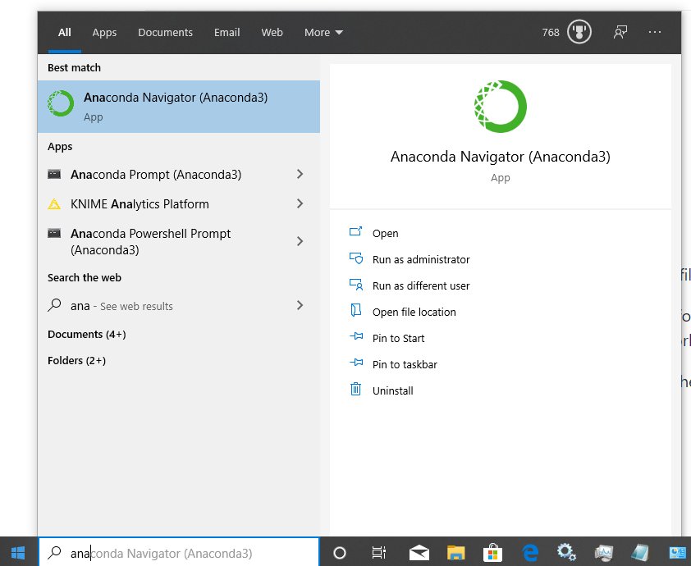Choose Open in the preview actions
The height and width of the screenshot is (566, 691).
pyautogui.click(x=385, y=233)
